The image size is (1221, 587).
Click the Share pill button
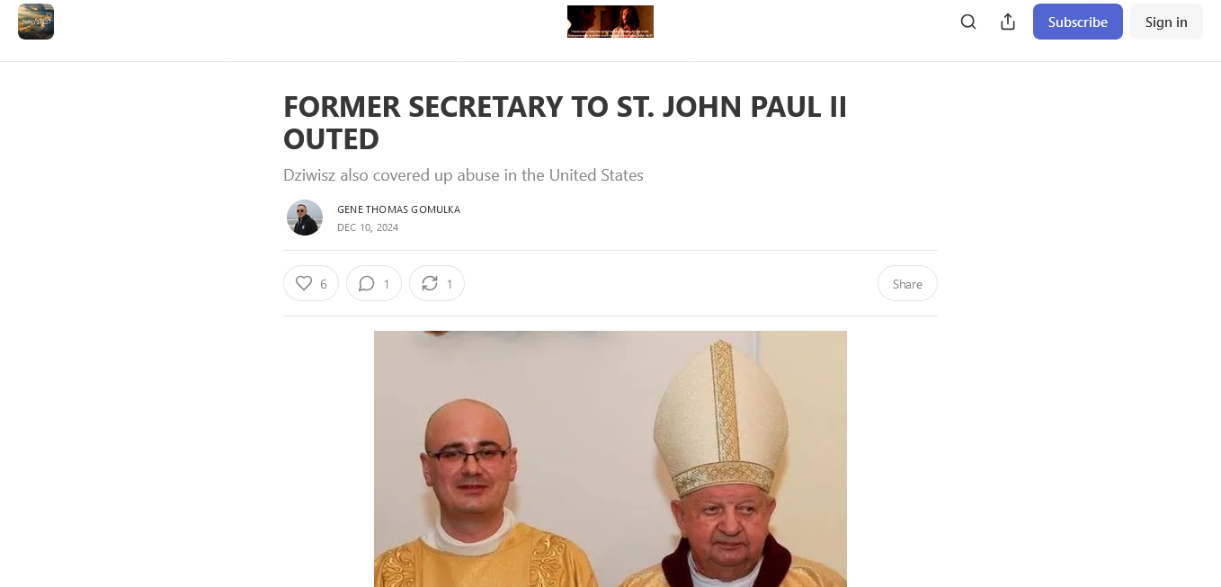tap(907, 283)
